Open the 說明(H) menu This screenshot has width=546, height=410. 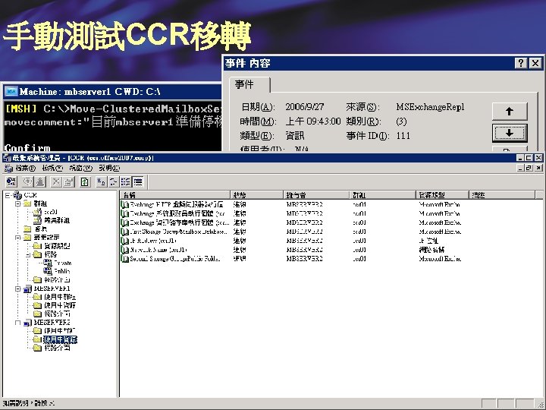coord(109,168)
